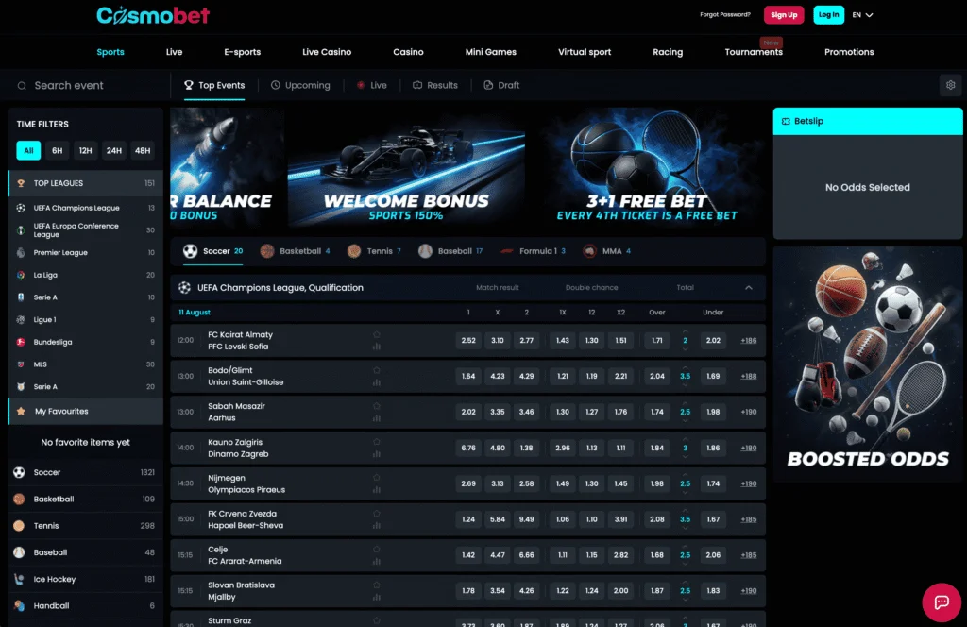Select draw odds 4.23 for Bodo/Glimt match

point(497,376)
